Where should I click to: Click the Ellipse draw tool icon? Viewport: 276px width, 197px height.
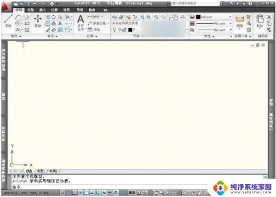(x=17, y=30)
